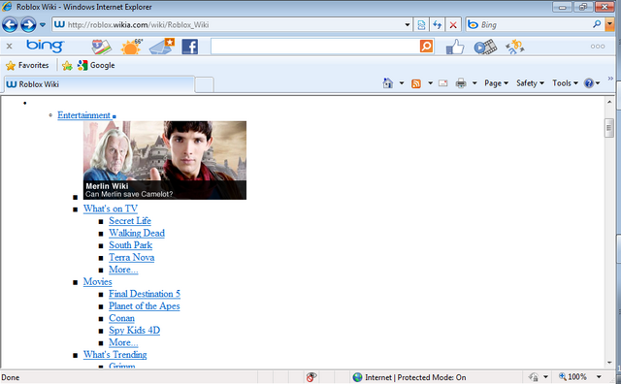Add to Favorites bar star icon
Viewport: 621px width, 384px height.
[67, 65]
